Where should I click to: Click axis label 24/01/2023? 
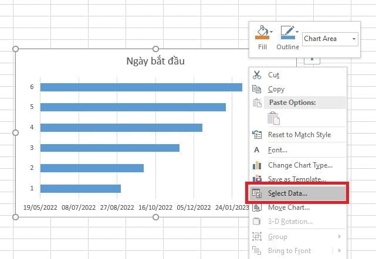[232, 207]
